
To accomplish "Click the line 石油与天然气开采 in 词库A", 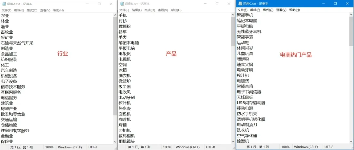I will click(17, 43).
